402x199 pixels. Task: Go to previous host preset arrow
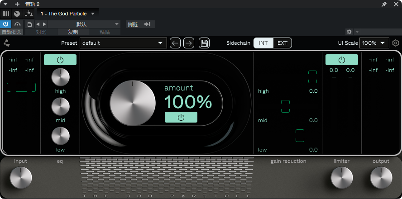(38, 24)
